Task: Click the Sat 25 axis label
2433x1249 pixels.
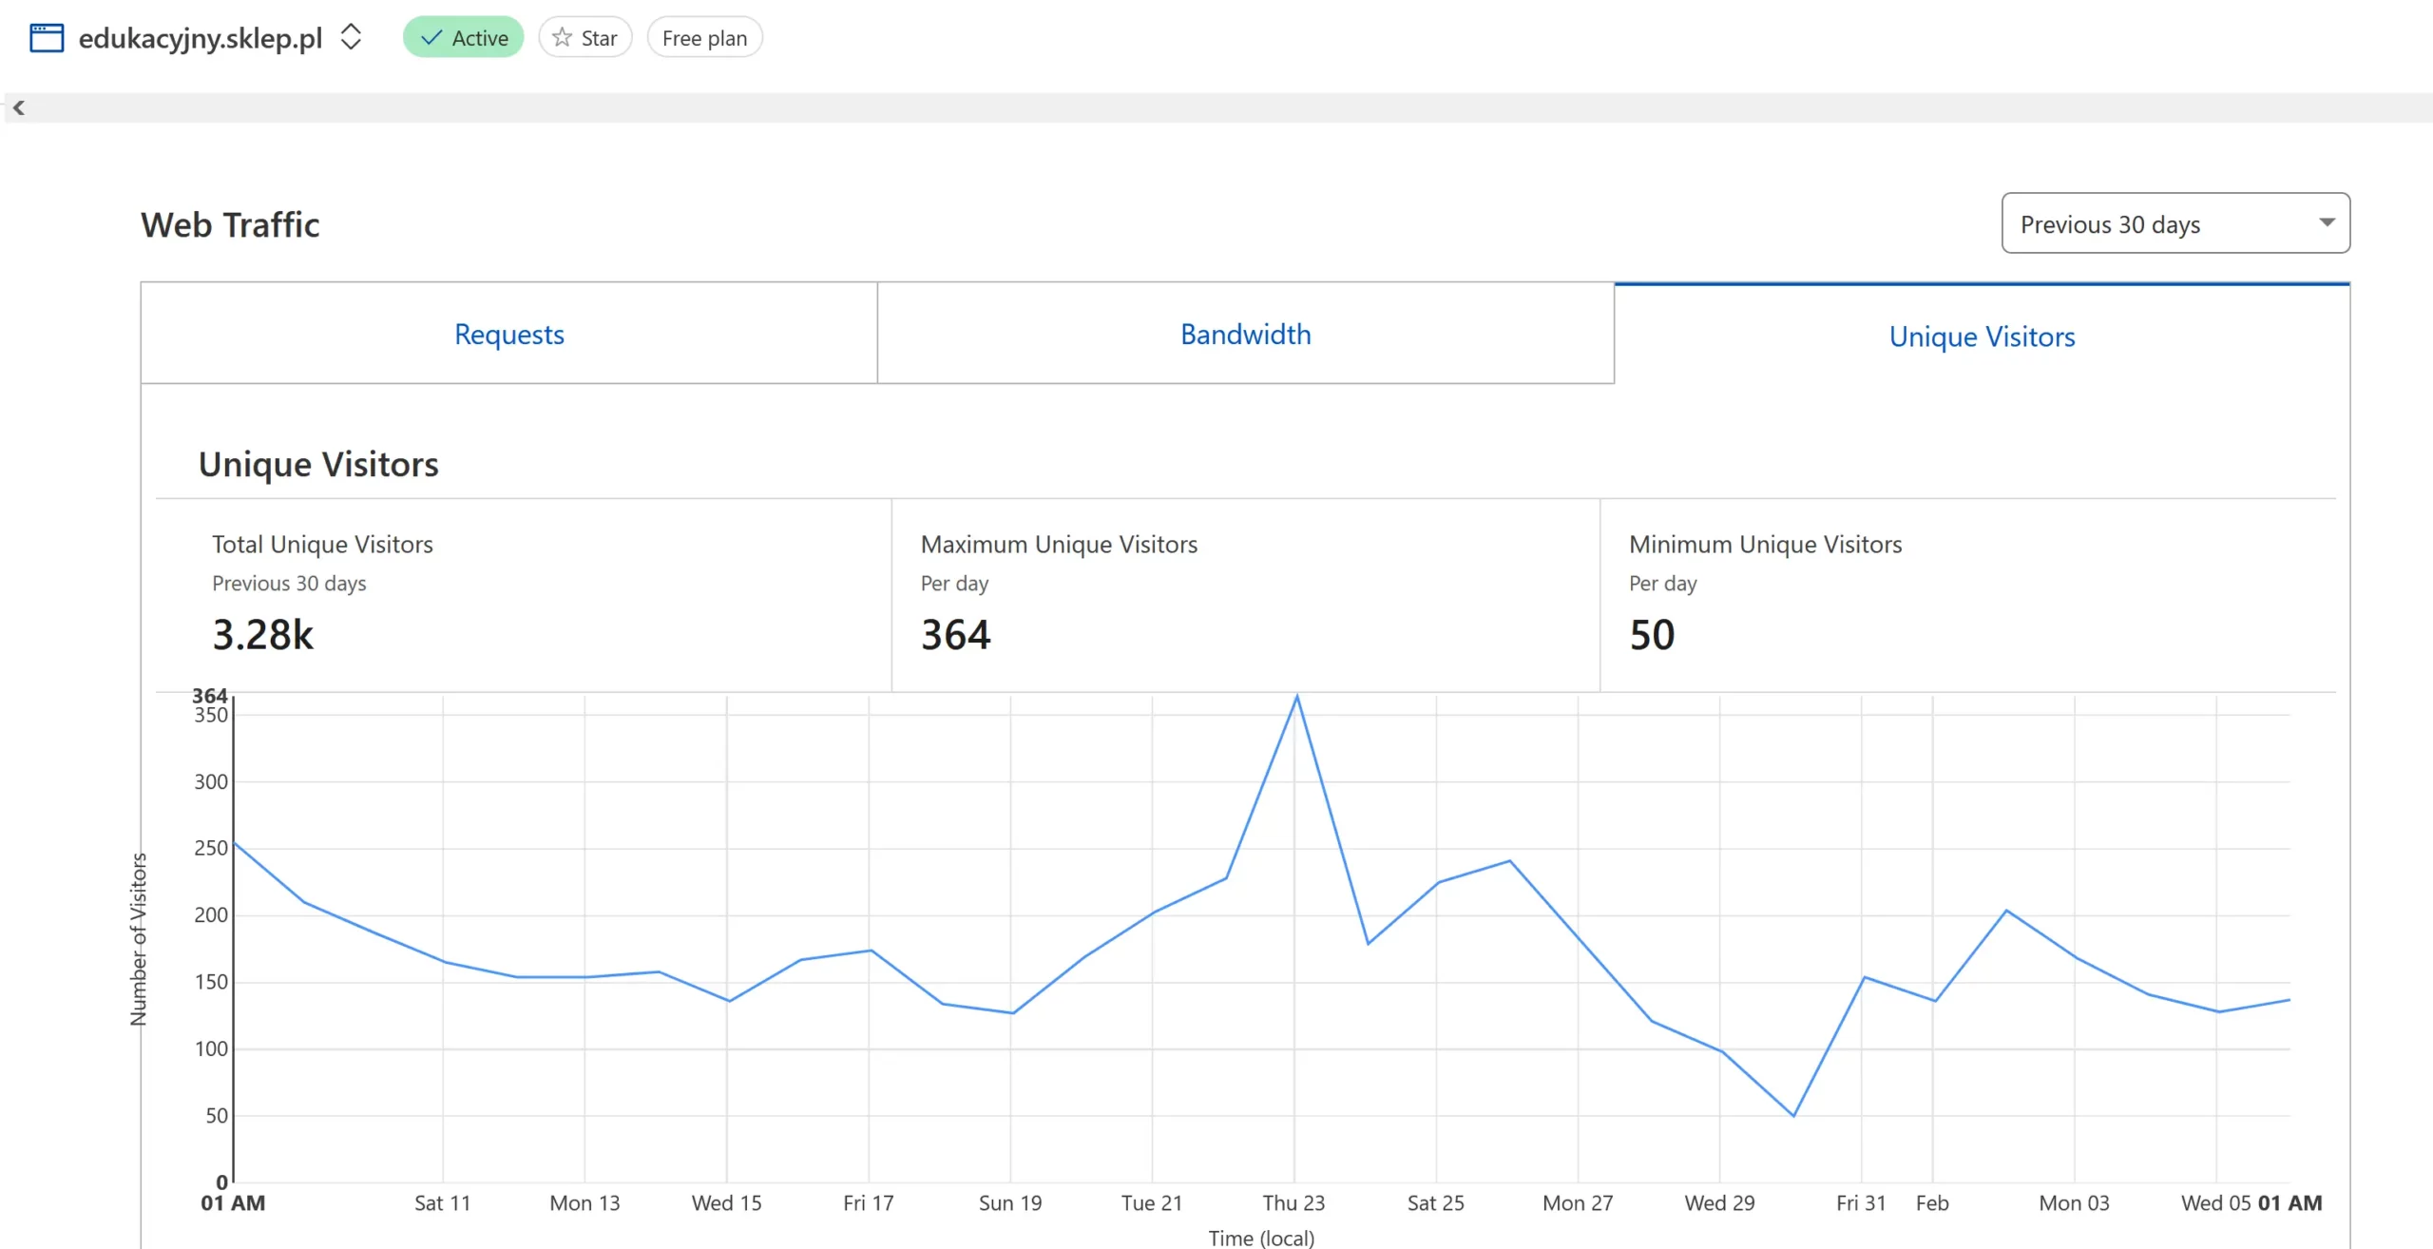Action: pyautogui.click(x=1435, y=1202)
